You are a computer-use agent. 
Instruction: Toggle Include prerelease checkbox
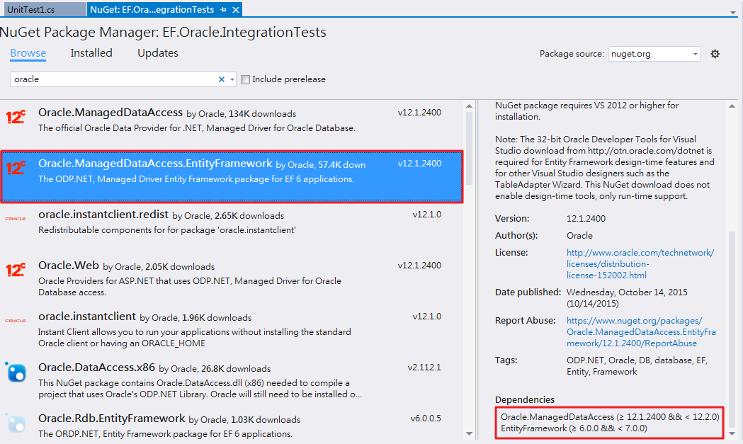coord(246,79)
